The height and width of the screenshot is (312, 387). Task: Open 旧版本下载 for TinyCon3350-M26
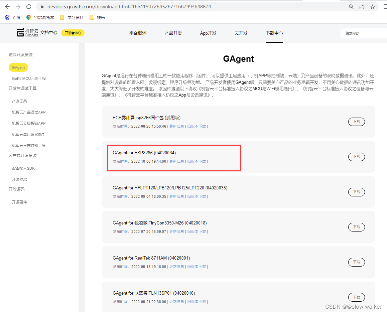coord(197,231)
